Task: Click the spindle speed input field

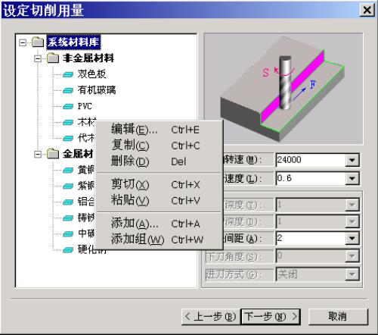Action: pos(311,160)
